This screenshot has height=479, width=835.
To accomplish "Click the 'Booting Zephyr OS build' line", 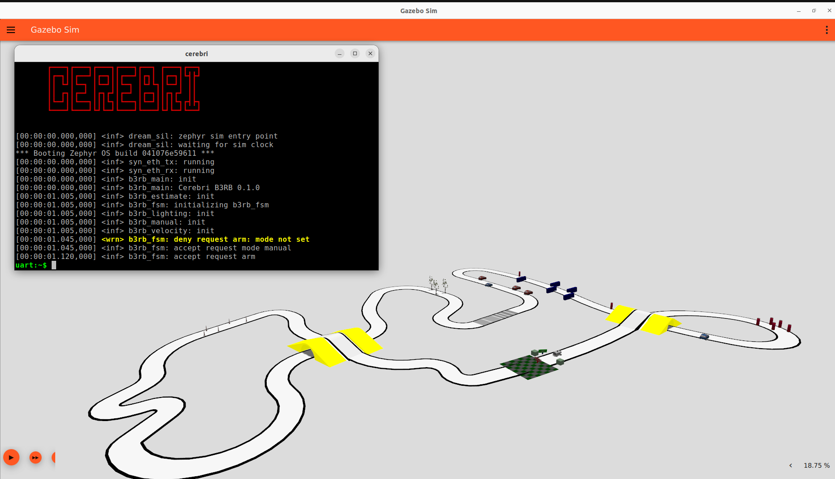I will [x=115, y=153].
